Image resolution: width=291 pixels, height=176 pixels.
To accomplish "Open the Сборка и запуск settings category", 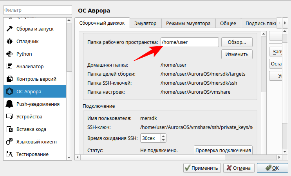I will pos(35,29).
